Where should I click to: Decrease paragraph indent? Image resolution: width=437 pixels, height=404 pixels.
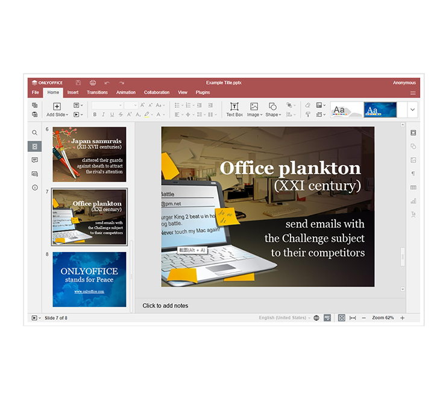[x=200, y=105]
